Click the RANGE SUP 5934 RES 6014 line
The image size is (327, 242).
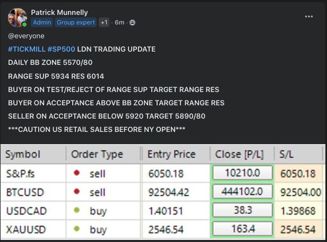point(56,76)
